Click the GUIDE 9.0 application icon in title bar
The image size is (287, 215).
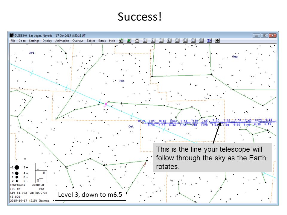coord(12,36)
